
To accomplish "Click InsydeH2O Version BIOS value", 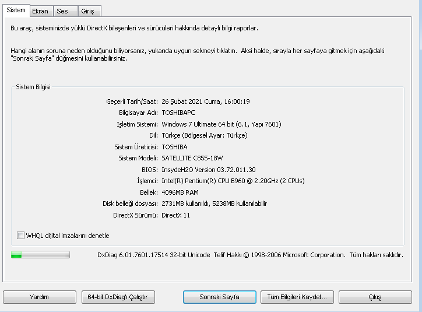I will click(209, 170).
